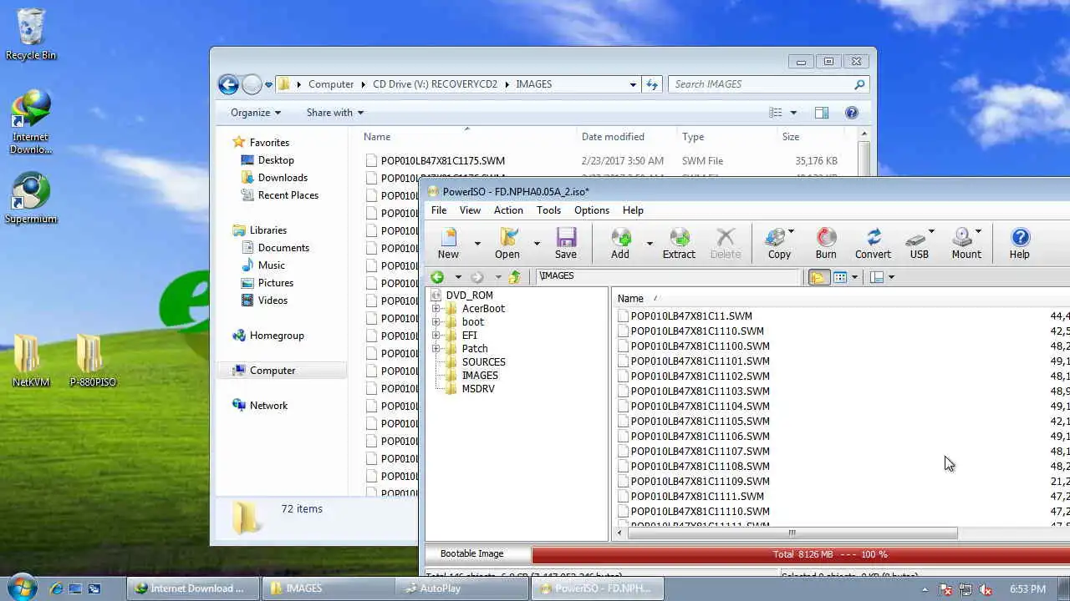Screen dimensions: 1070x601
Task: Open the View menu in PowerISO
Action: [x=470, y=210]
